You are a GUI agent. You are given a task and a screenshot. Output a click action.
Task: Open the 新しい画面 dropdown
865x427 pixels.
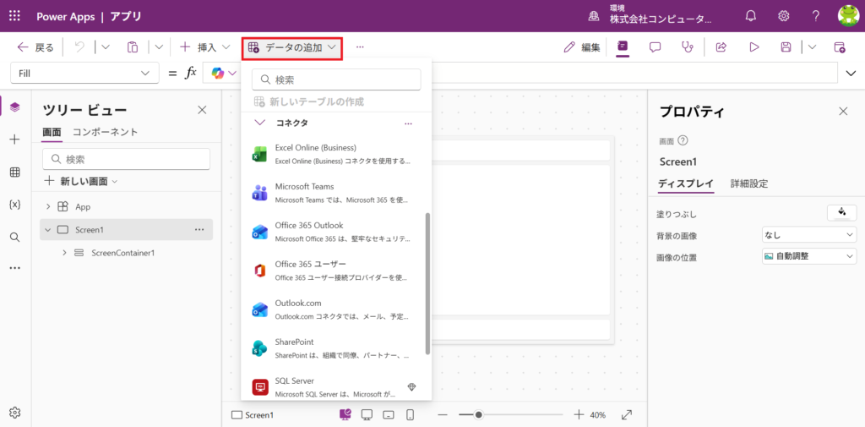pyautogui.click(x=80, y=181)
